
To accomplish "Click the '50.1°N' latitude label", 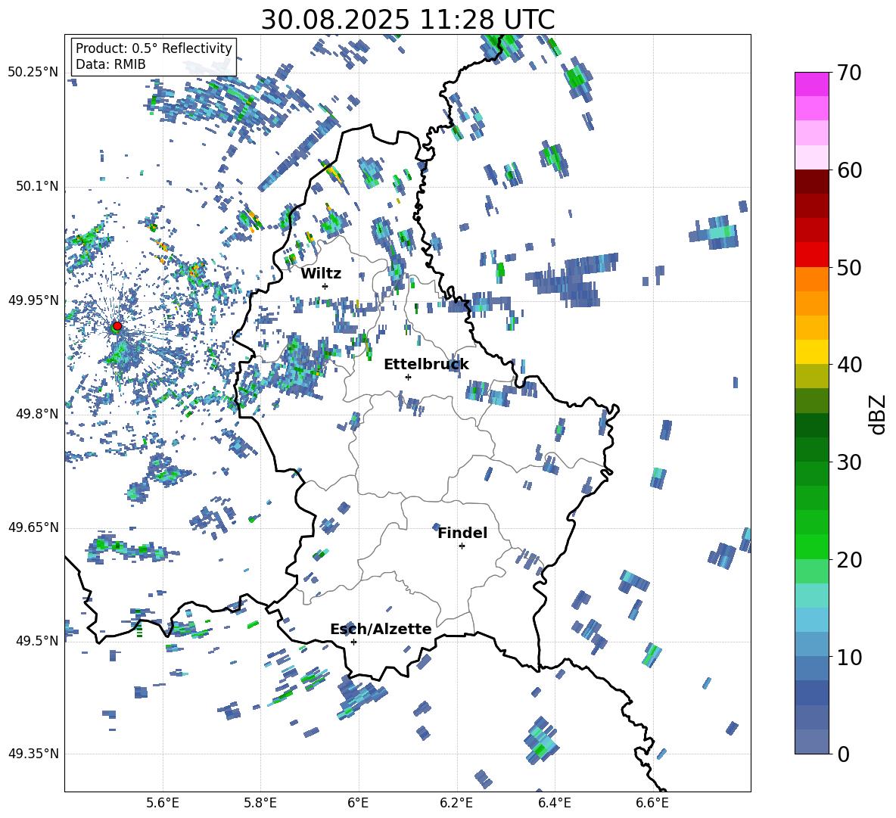I will (x=38, y=187).
